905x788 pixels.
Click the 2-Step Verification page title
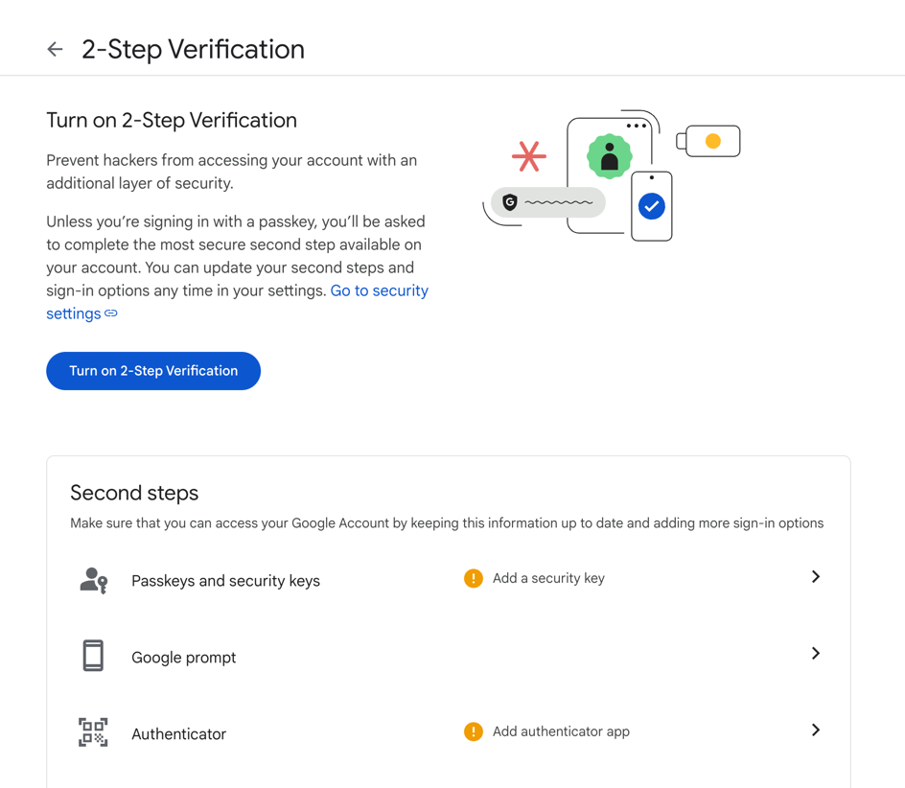pos(194,49)
